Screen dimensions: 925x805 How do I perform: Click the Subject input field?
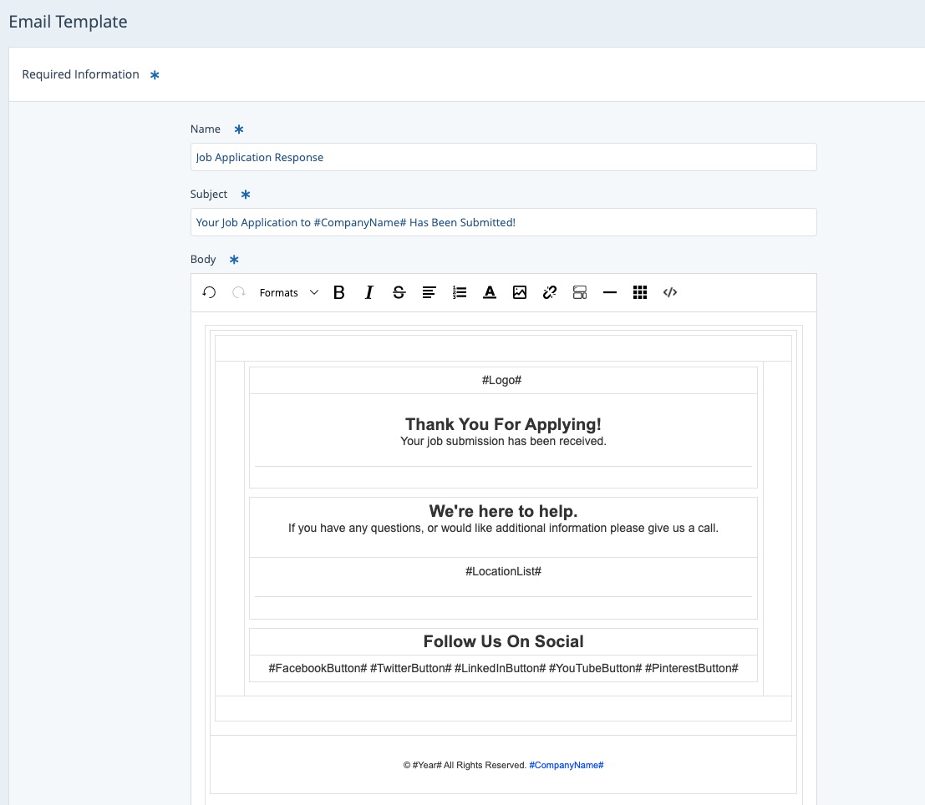click(x=503, y=222)
